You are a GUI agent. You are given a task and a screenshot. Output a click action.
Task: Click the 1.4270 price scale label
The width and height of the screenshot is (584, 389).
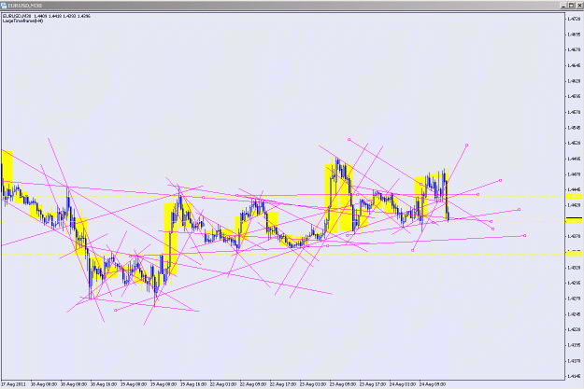click(x=574, y=299)
